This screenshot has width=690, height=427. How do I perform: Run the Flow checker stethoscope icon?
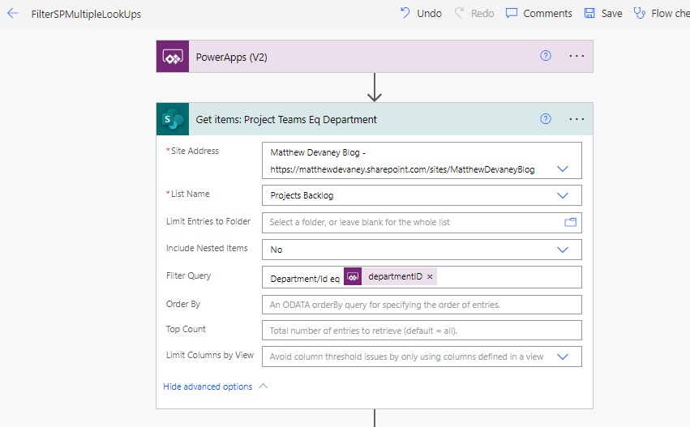point(640,13)
